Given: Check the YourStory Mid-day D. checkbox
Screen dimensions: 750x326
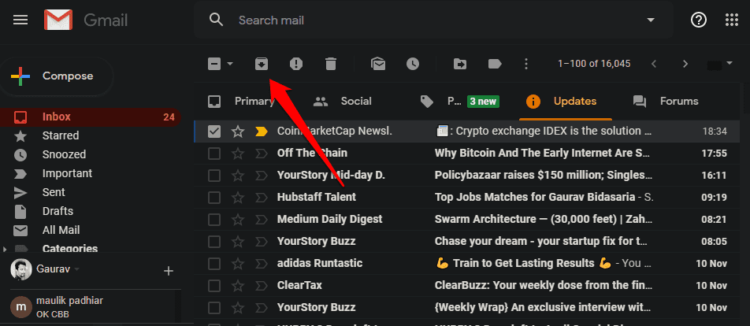Looking at the screenshot, I should 214,176.
